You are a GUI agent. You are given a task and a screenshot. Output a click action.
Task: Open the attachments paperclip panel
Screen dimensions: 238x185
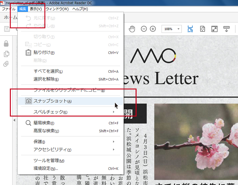click(6, 64)
